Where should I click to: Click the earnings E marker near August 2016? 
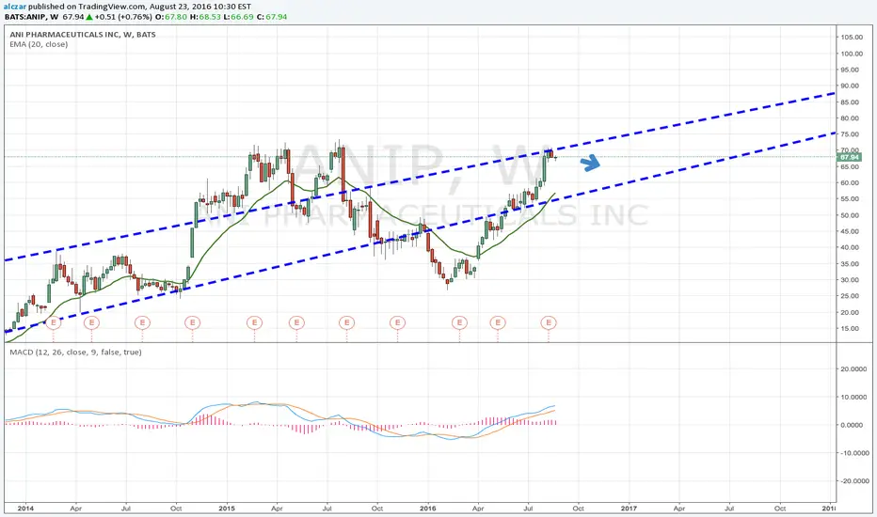point(548,322)
